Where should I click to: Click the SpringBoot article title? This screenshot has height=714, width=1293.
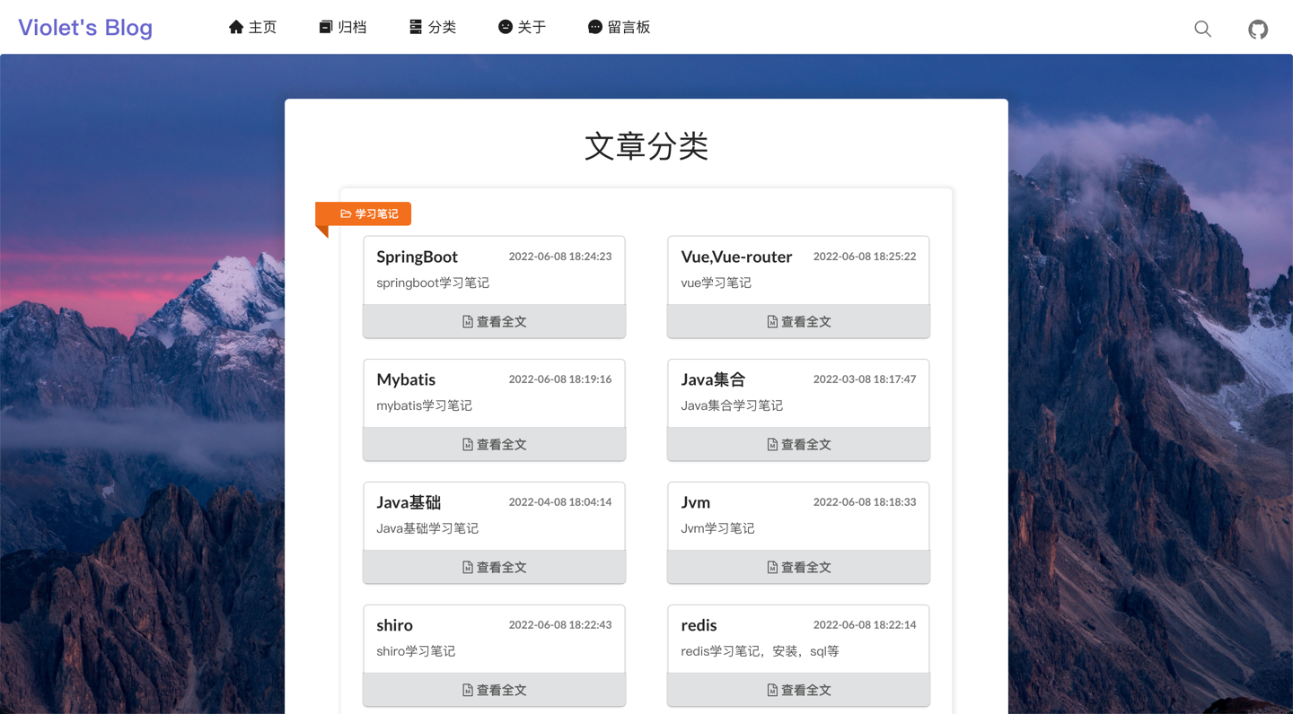click(x=417, y=257)
